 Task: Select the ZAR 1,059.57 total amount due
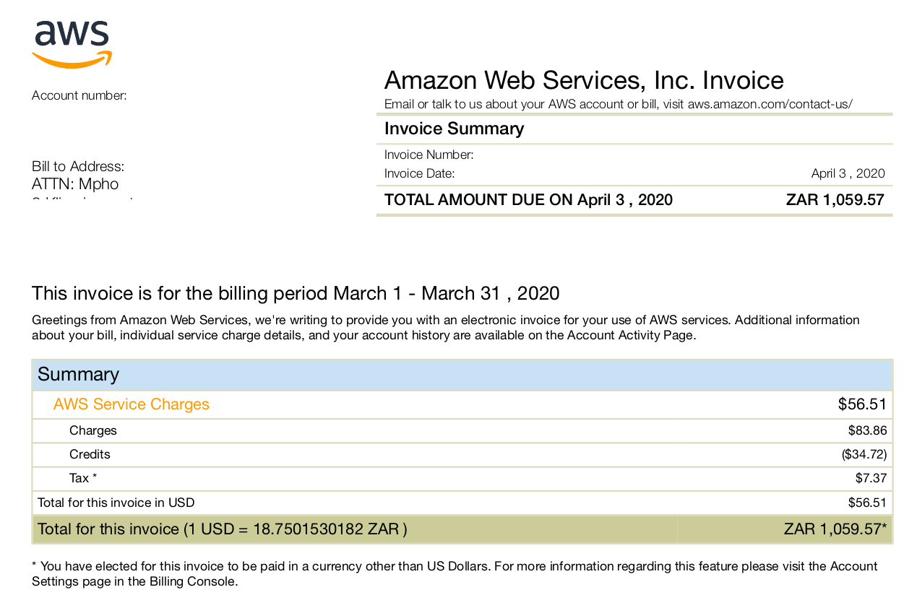(x=835, y=200)
